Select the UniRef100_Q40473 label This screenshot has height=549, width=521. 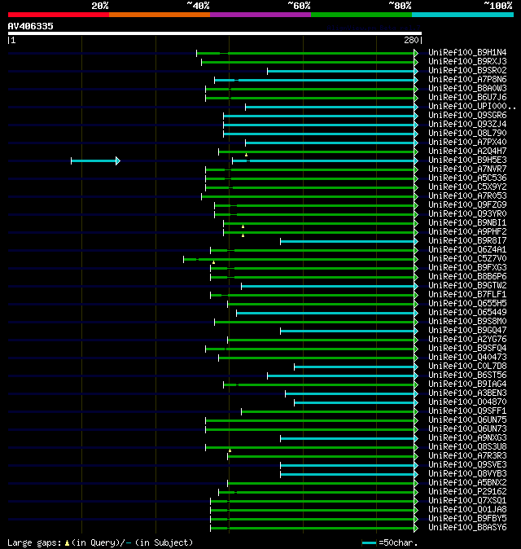click(467, 357)
